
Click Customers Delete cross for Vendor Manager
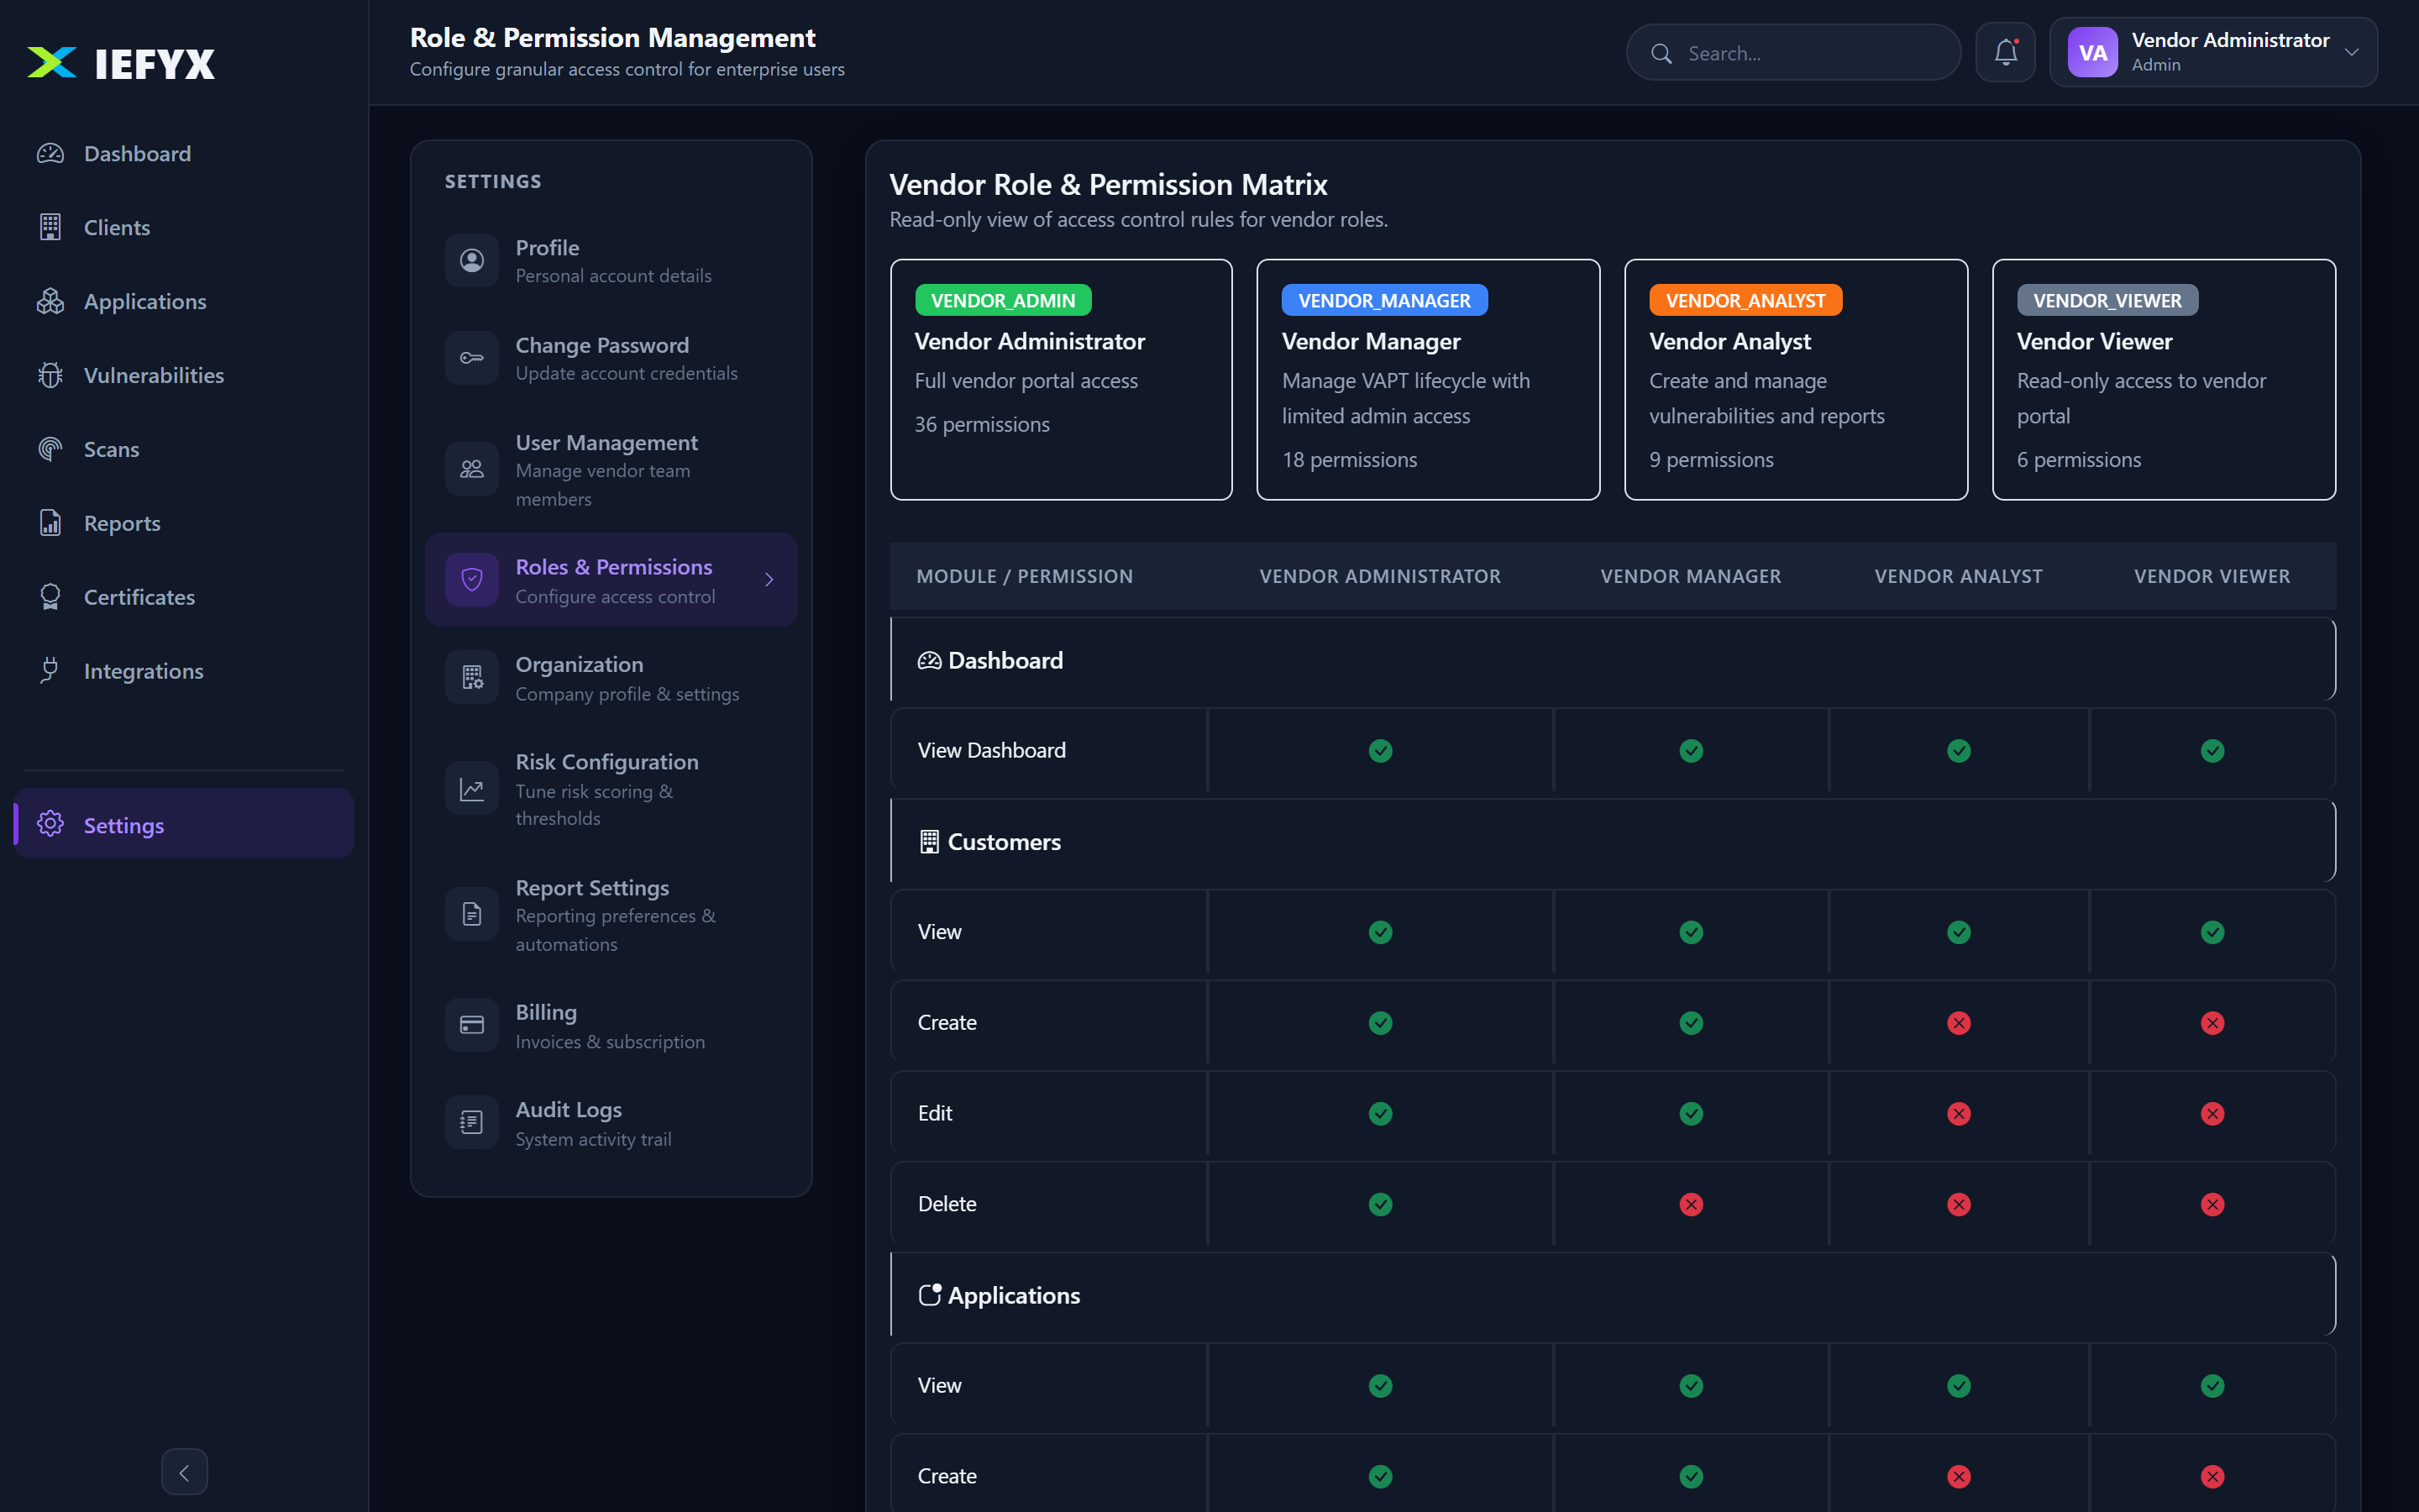[x=1692, y=1204]
